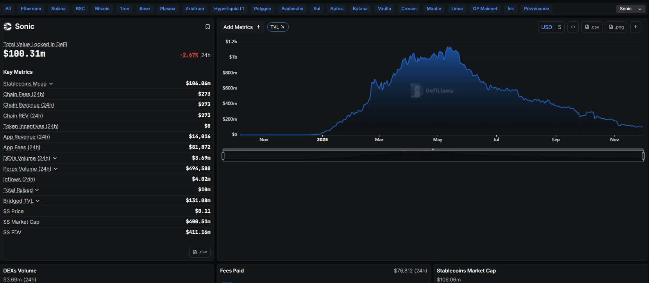Click the embed chart code icon
649x283 pixels.
tap(573, 27)
